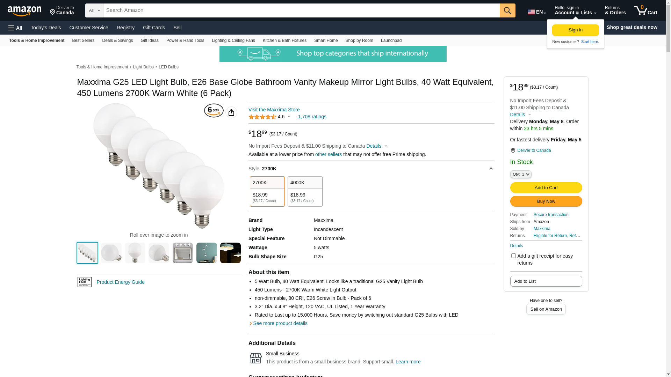Click the 4.6 star rating stars
Screen dimensions: 671x377
[262, 117]
